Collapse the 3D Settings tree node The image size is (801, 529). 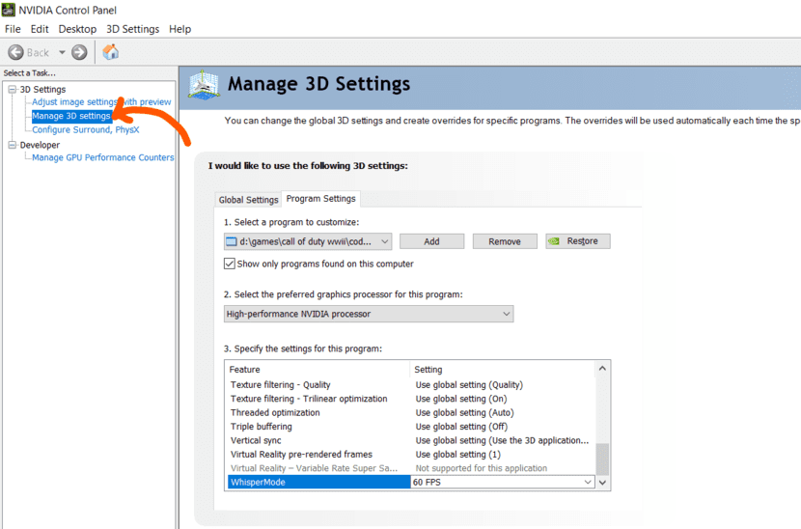click(x=13, y=90)
